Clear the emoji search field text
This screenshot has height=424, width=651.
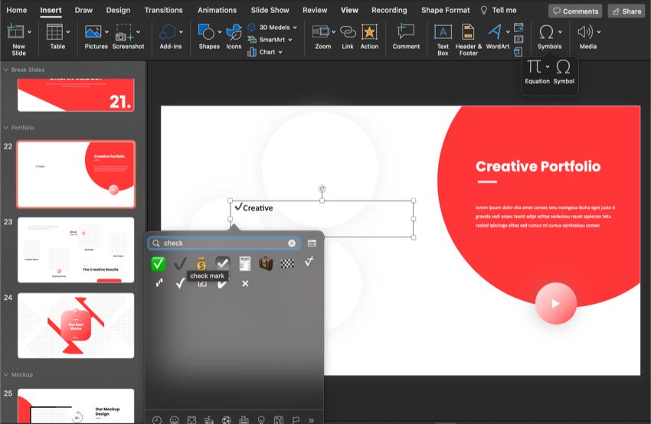pos(292,243)
